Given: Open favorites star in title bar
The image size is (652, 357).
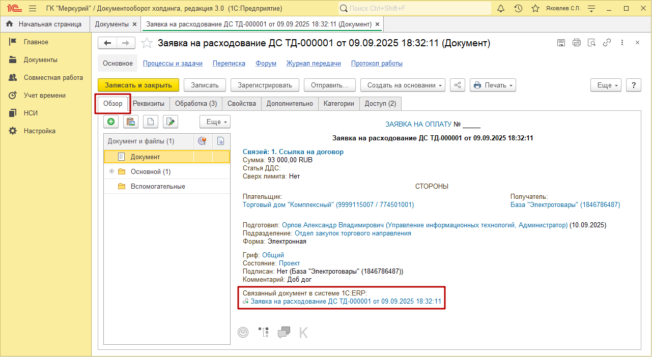Looking at the screenshot, I should [x=535, y=8].
